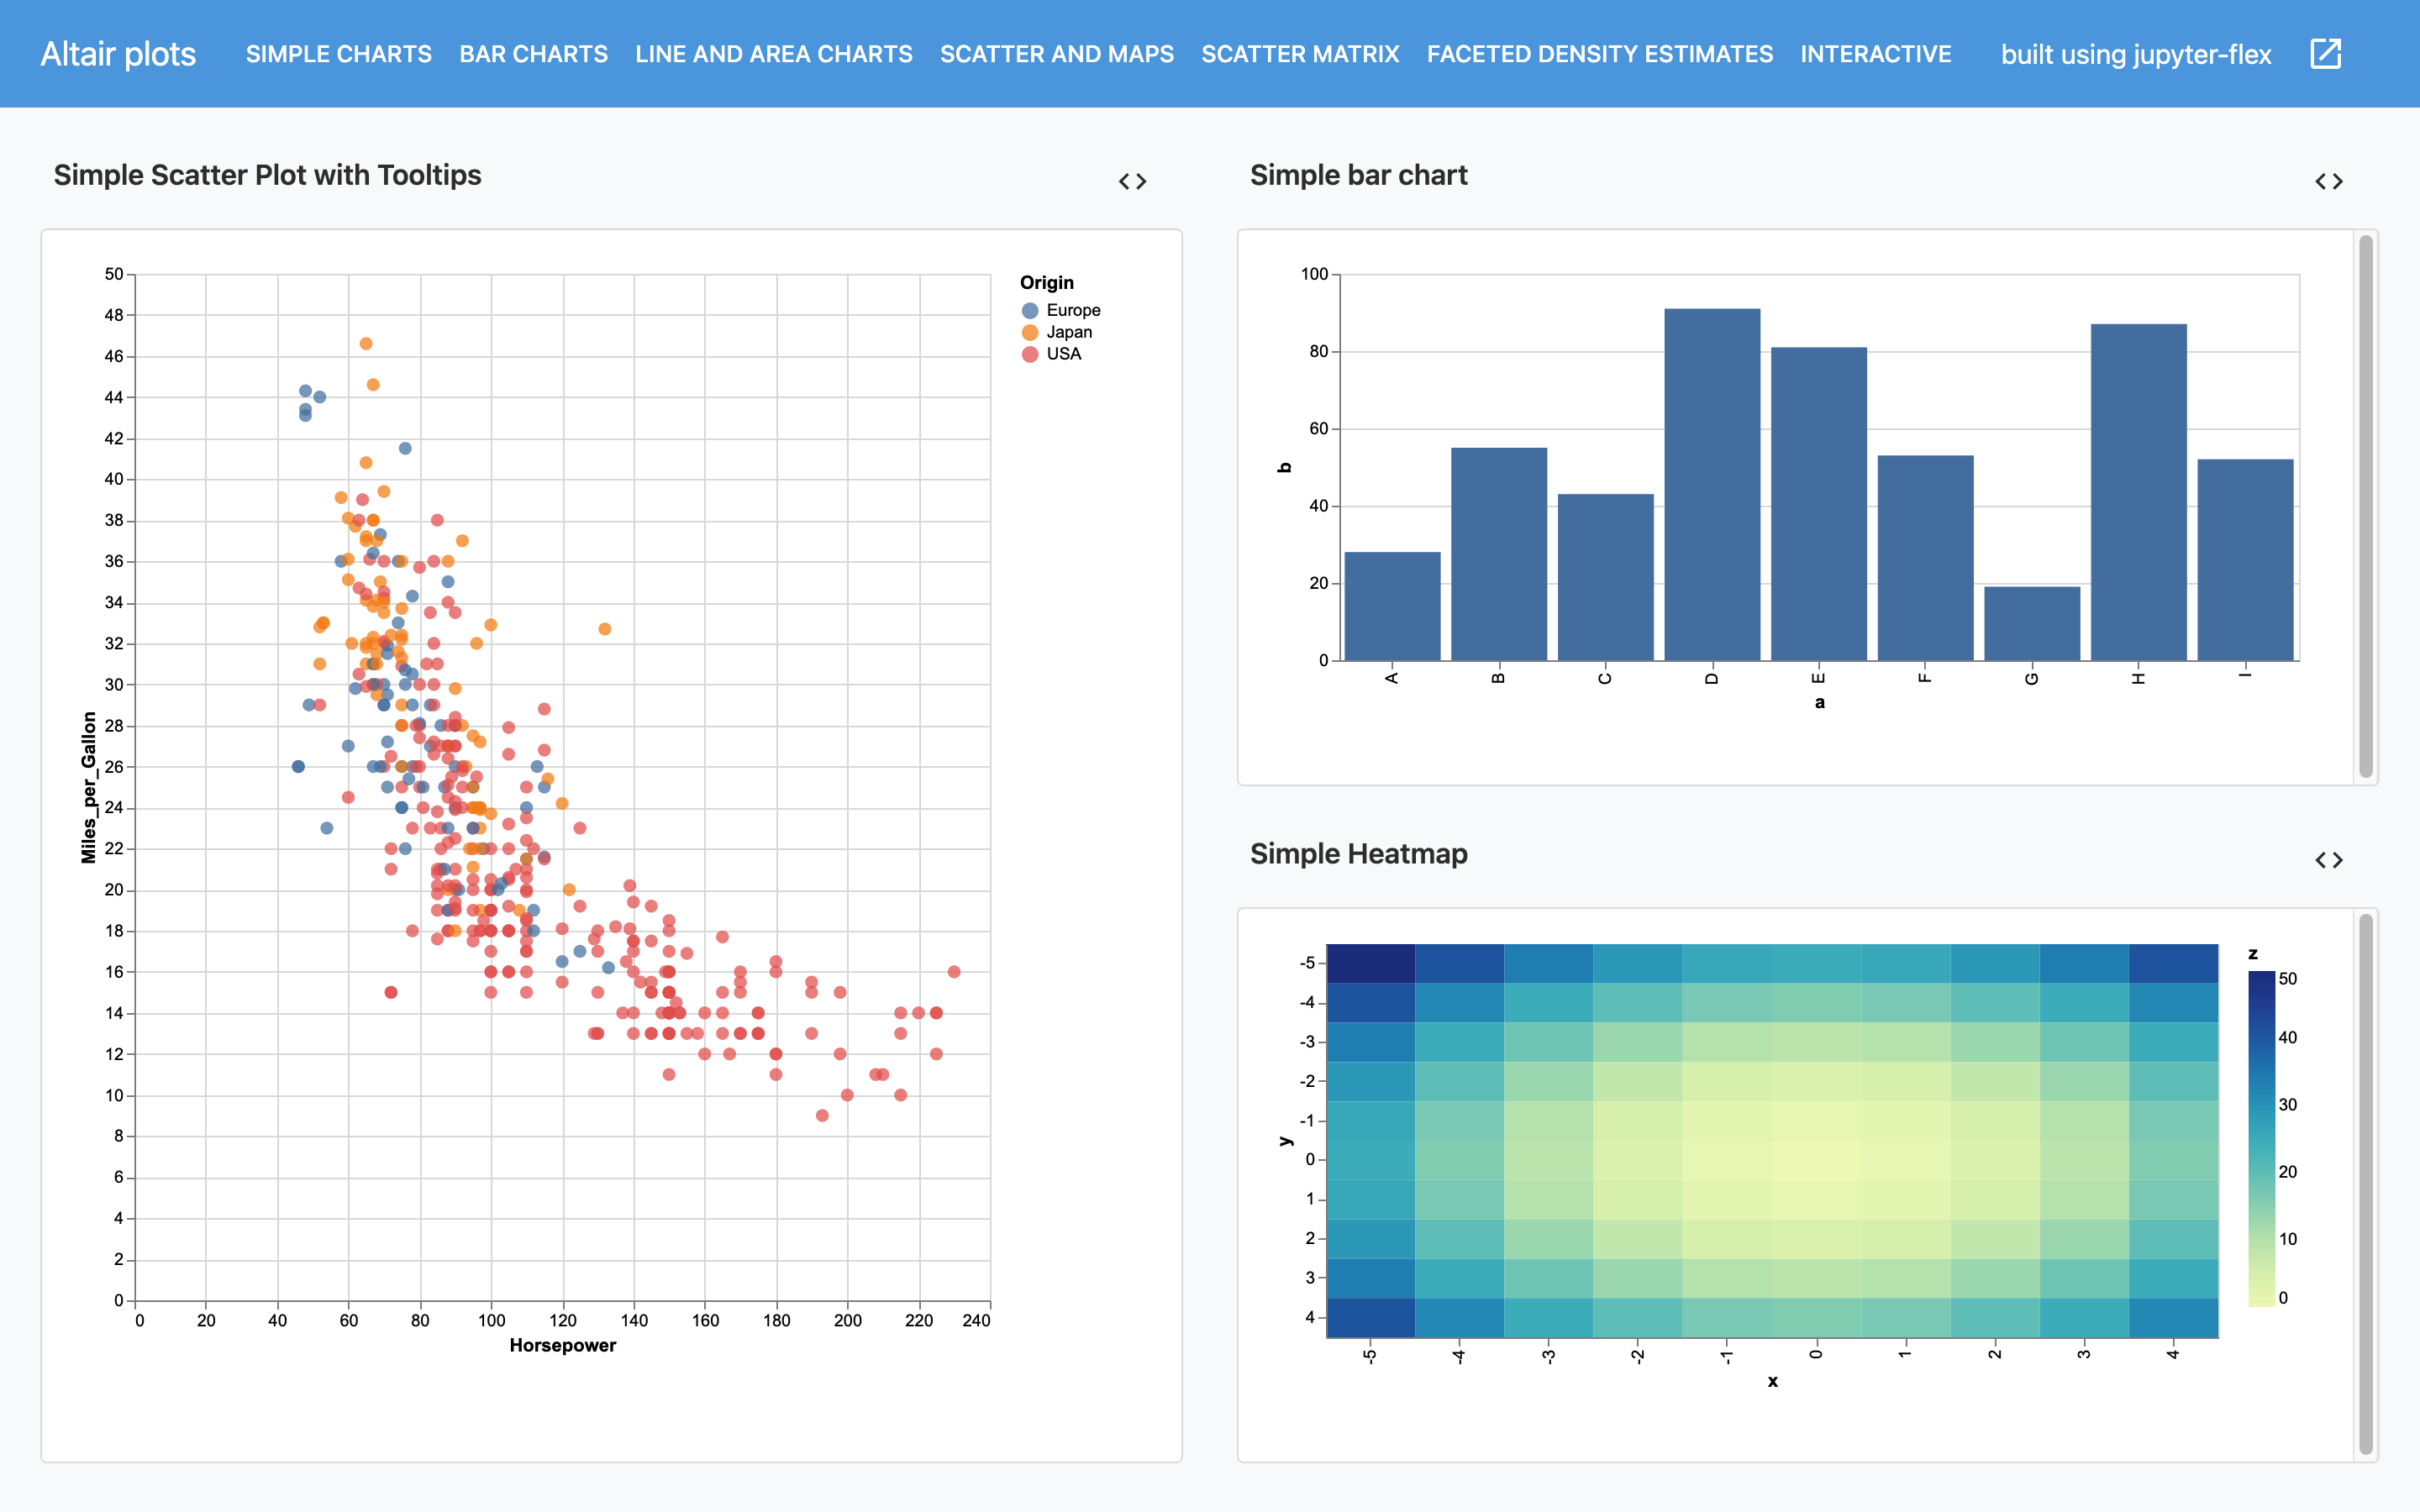Open the Interactive tab
Screen dimensions: 2420x1512
click(1876, 54)
